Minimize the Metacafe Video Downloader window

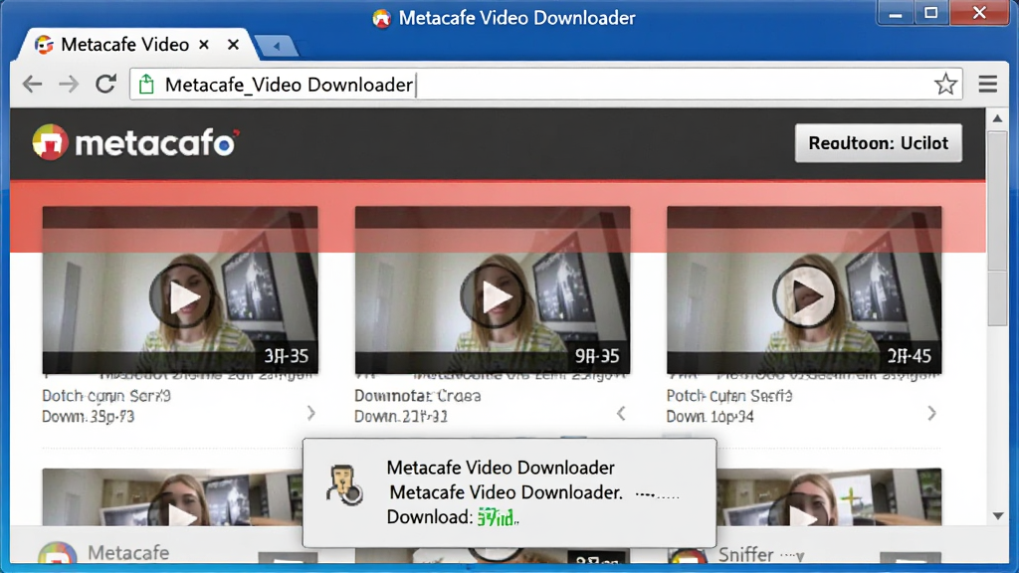[x=896, y=13]
